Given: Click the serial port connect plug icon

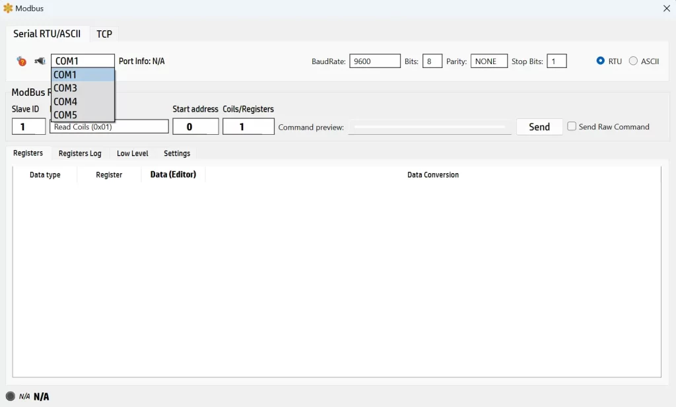Looking at the screenshot, I should (x=40, y=61).
